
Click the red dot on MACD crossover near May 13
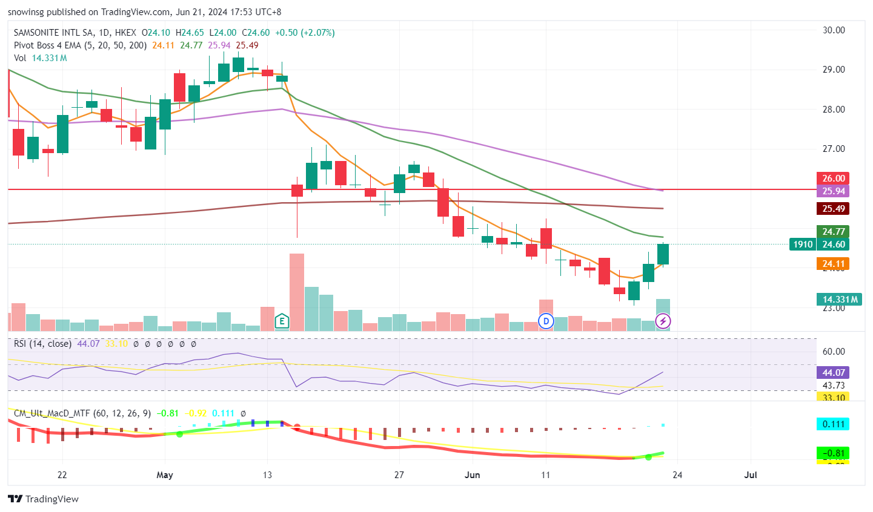pyautogui.click(x=297, y=427)
